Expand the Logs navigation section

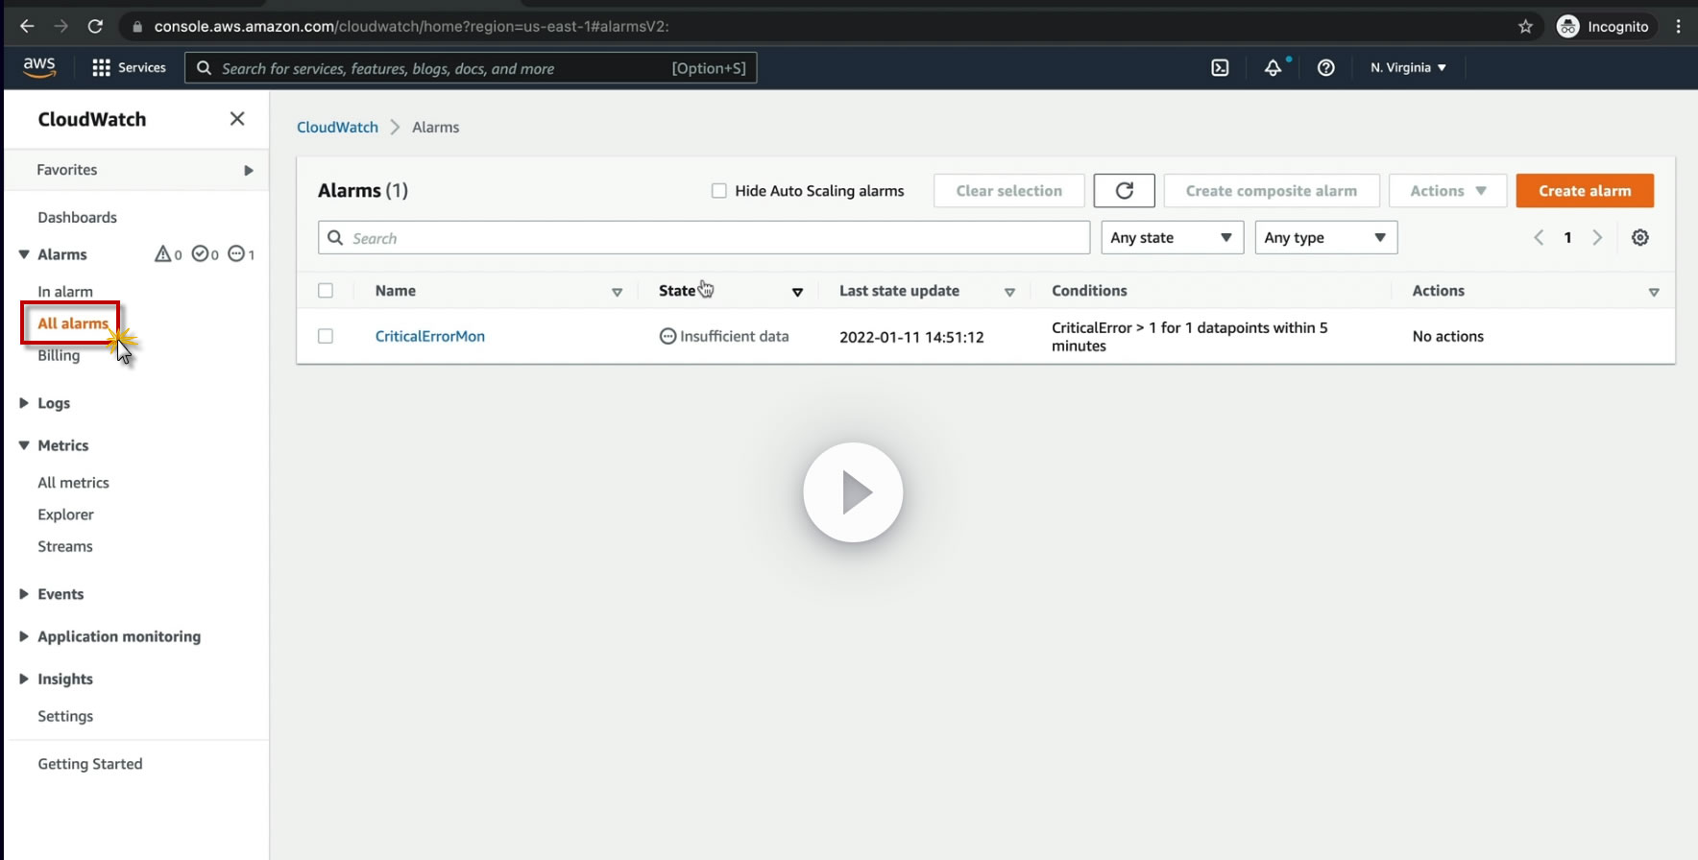[24, 403]
